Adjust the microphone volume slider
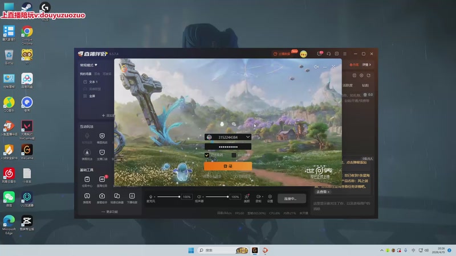This screenshot has height=256, width=456. pyautogui.click(x=168, y=197)
